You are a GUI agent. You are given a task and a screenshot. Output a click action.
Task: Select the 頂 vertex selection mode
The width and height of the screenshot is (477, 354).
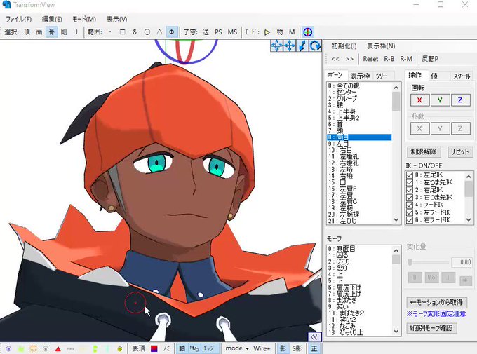click(27, 32)
